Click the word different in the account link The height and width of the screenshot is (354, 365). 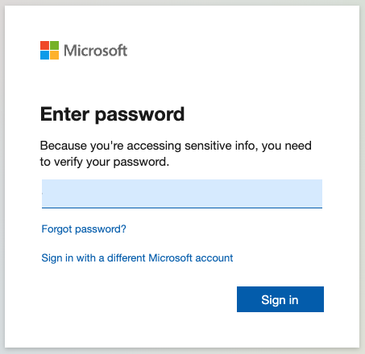pos(127,258)
